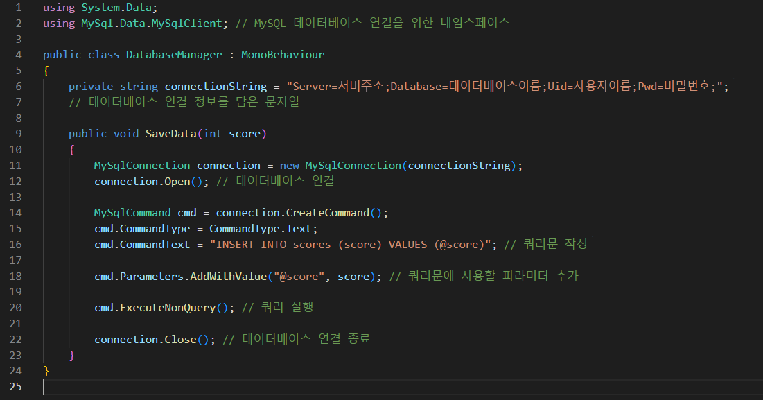Click the 'private string' keywords on line 6

click(x=114, y=87)
